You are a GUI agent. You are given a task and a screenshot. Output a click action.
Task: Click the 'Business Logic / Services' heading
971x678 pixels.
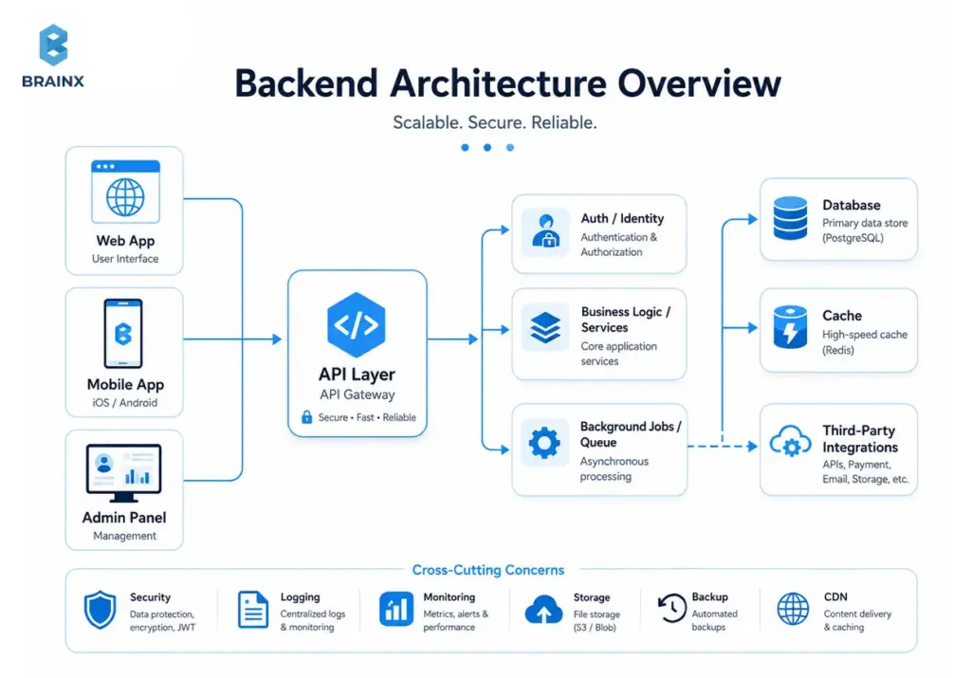pos(626,320)
